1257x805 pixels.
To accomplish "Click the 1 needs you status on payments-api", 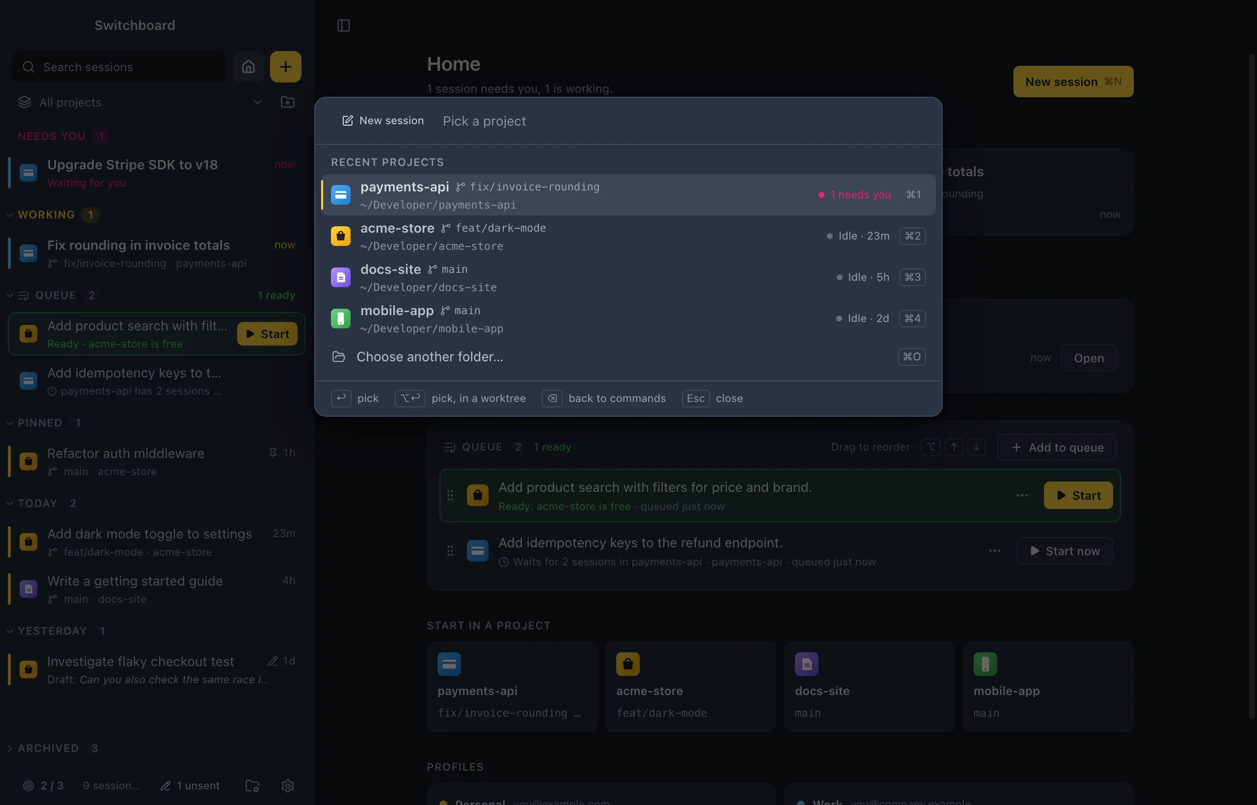I will coord(854,194).
